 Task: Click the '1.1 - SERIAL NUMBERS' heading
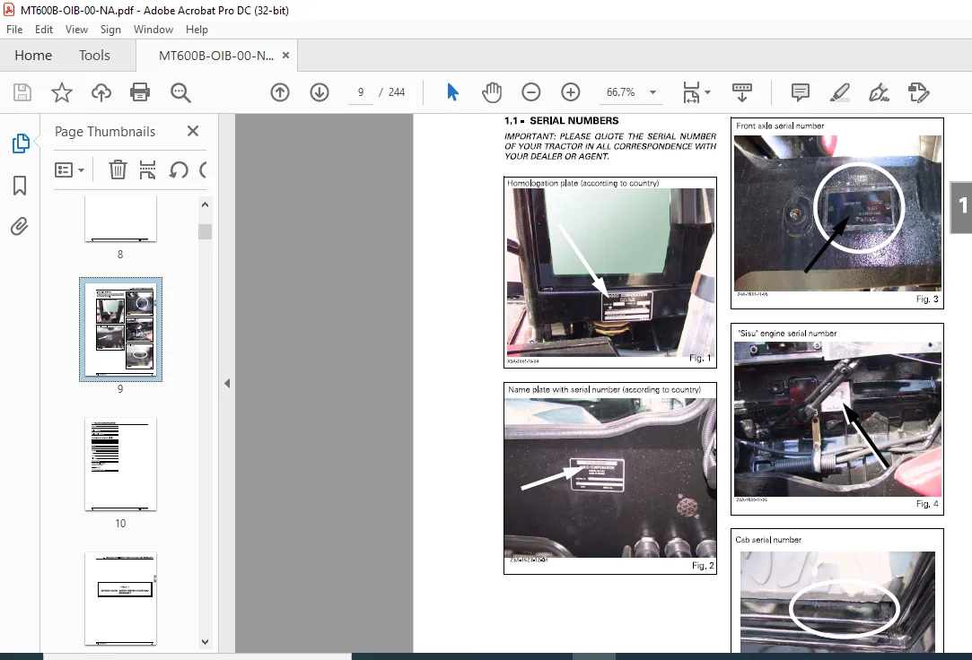coord(562,121)
